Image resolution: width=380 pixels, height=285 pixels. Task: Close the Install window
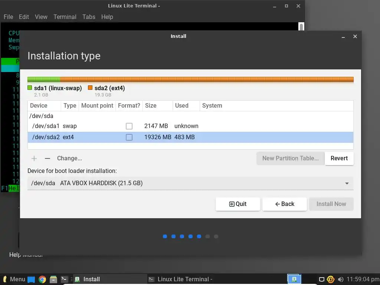355,36
